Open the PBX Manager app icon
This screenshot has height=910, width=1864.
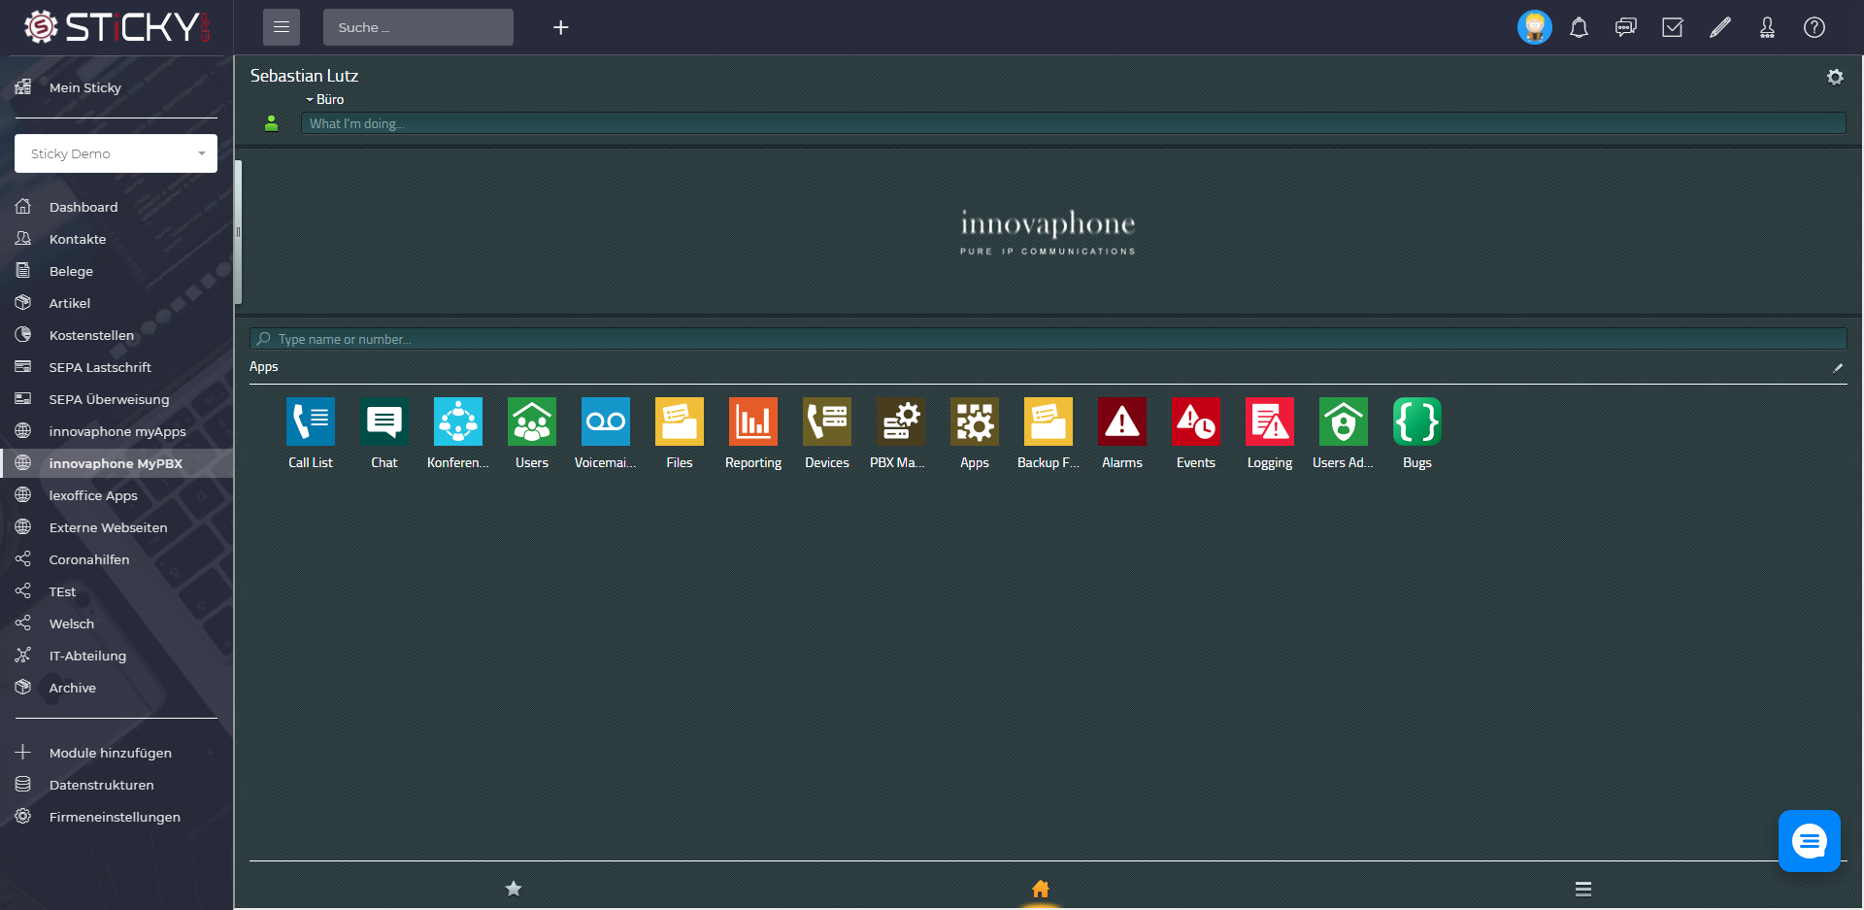901,421
